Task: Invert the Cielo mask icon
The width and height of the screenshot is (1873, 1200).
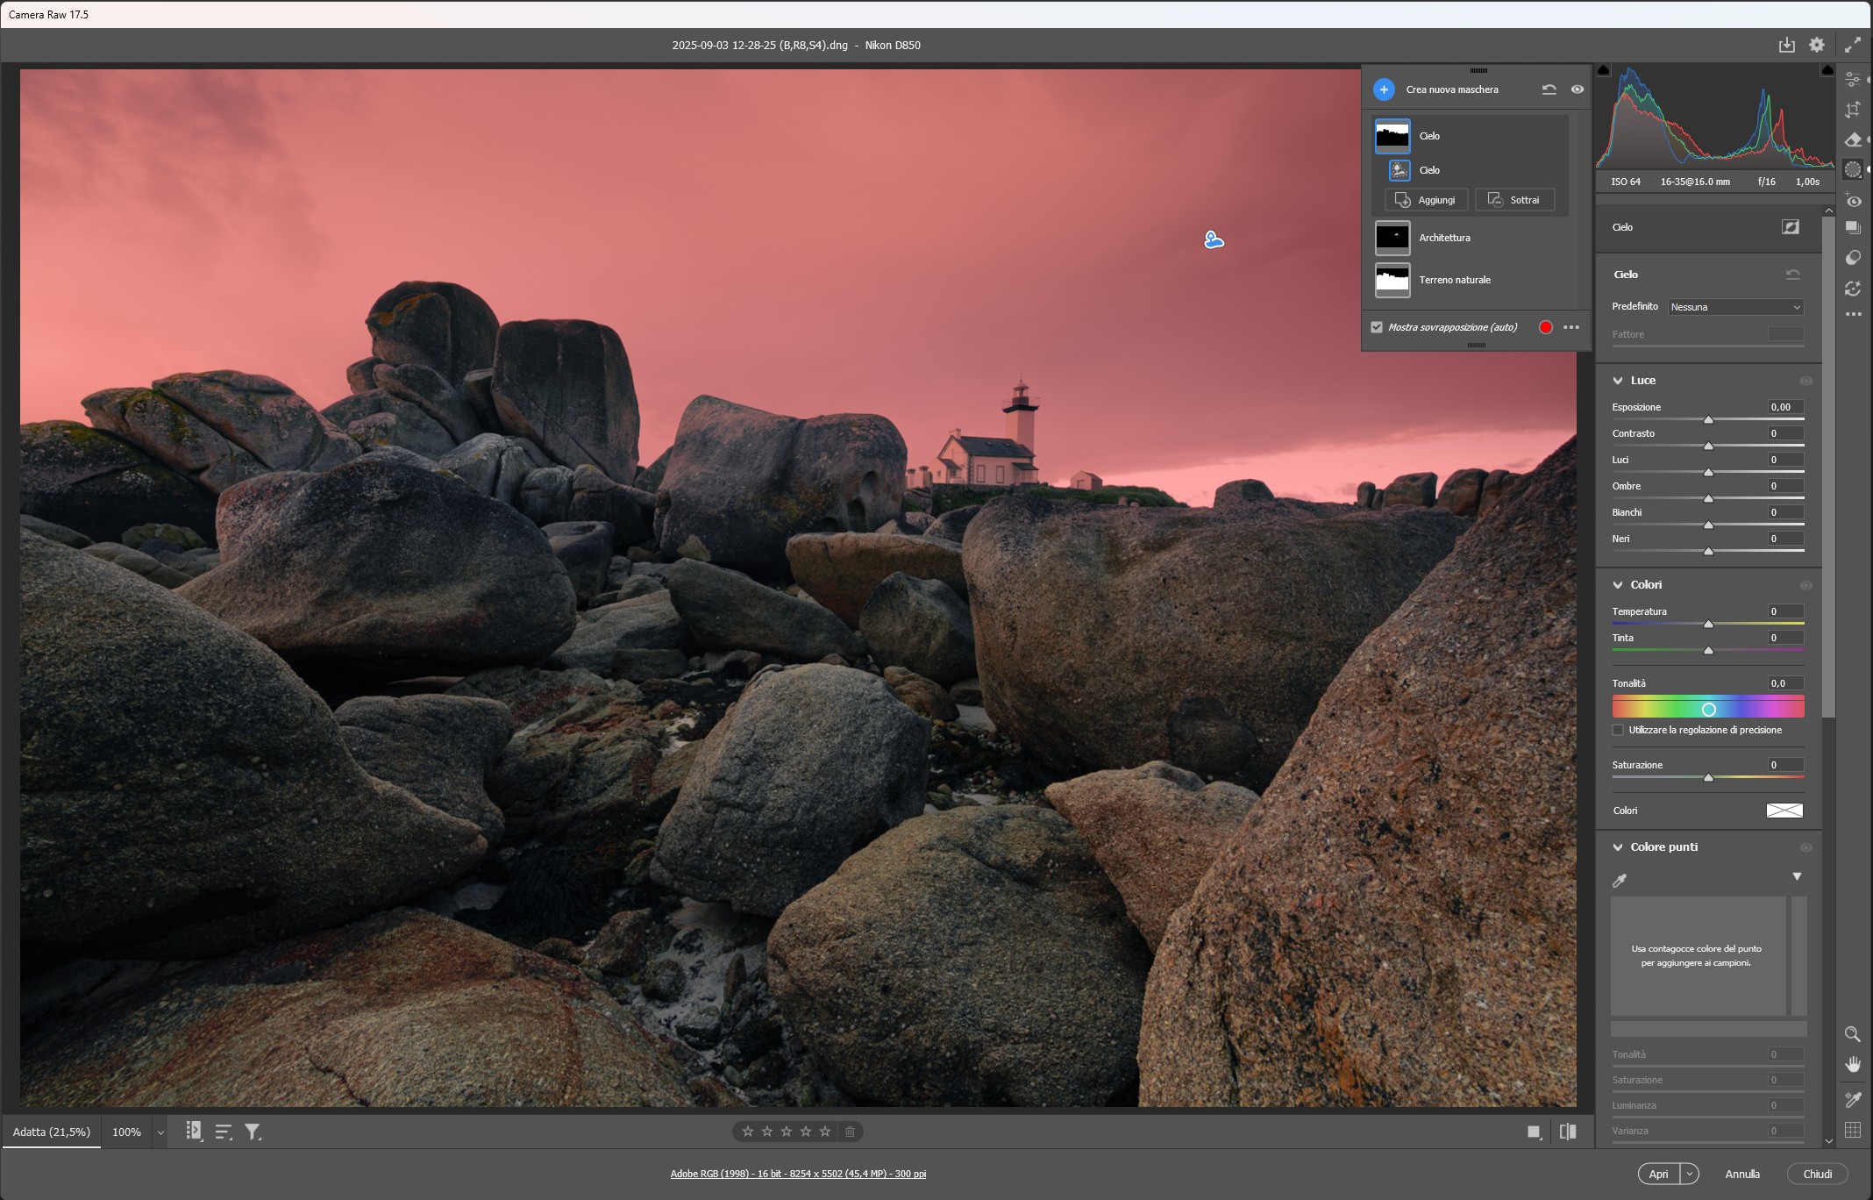Action: click(x=1791, y=227)
